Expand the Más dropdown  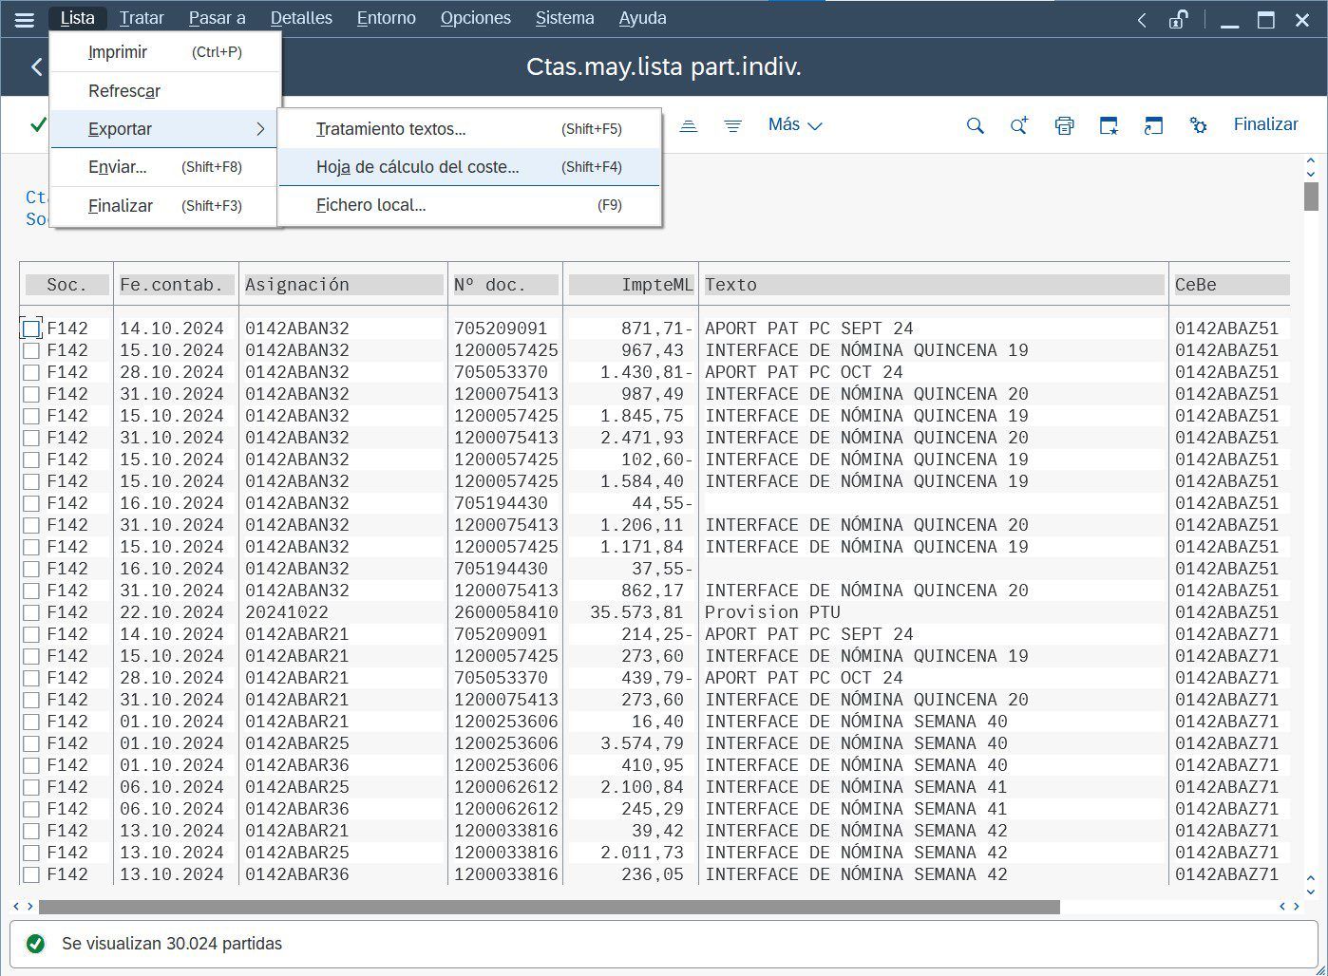click(x=794, y=124)
